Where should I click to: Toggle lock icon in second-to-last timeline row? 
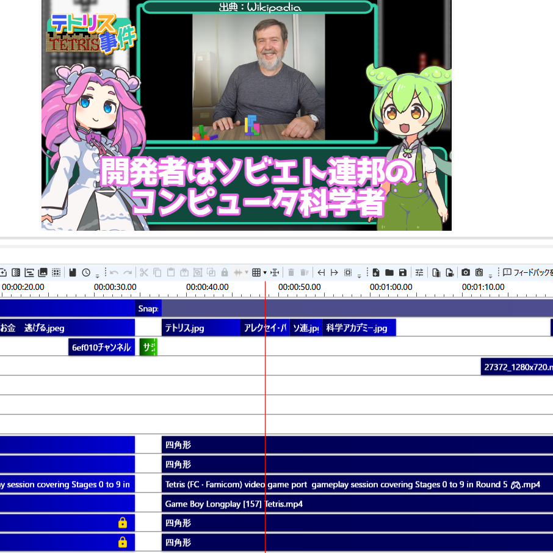pos(122,522)
